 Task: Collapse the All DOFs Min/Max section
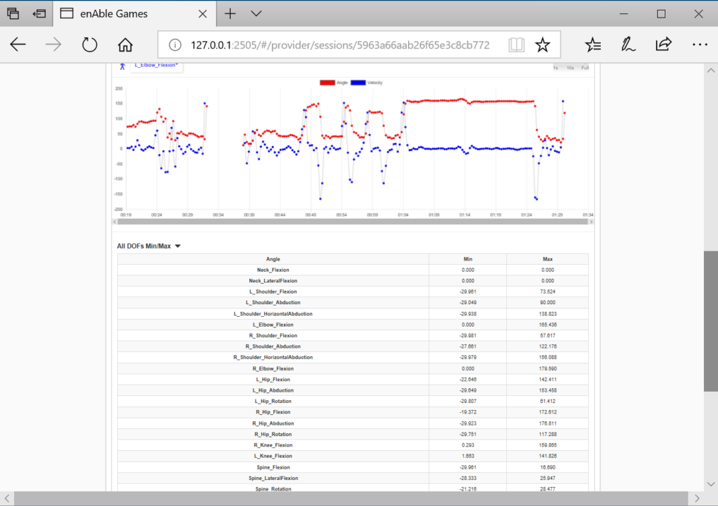pyautogui.click(x=149, y=246)
